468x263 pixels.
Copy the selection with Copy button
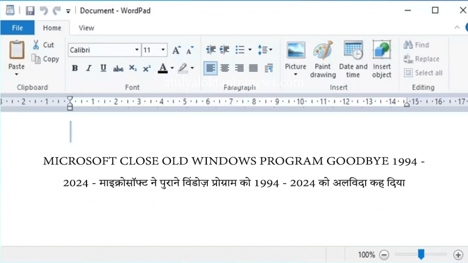[45, 59]
